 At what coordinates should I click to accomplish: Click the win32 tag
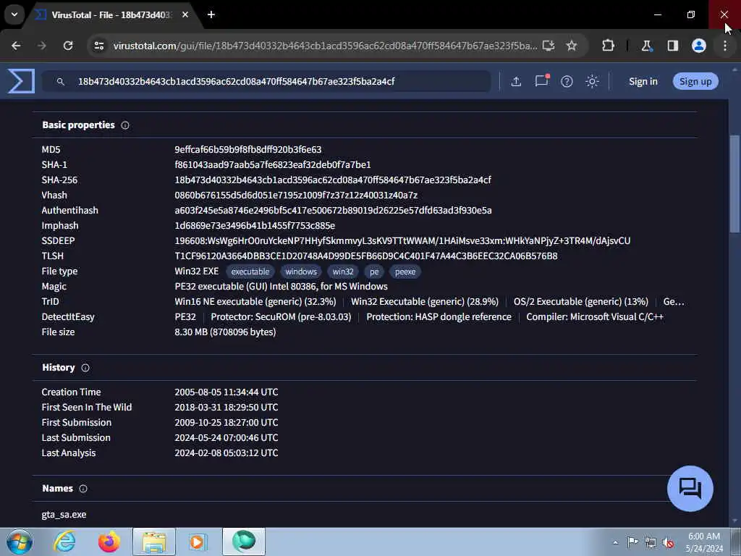pos(343,272)
